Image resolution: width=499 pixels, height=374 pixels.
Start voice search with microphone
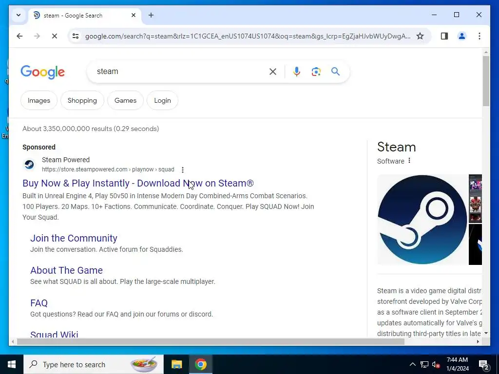tap(297, 72)
